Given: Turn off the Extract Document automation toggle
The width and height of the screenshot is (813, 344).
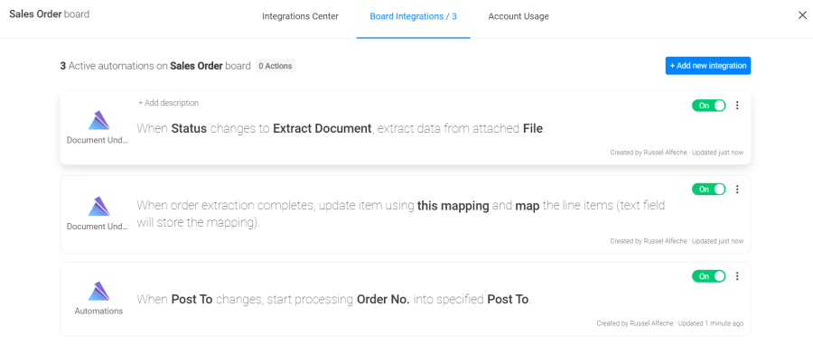Looking at the screenshot, I should pos(709,106).
